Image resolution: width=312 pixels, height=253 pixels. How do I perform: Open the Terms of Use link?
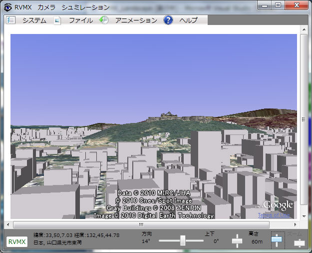[274, 215]
